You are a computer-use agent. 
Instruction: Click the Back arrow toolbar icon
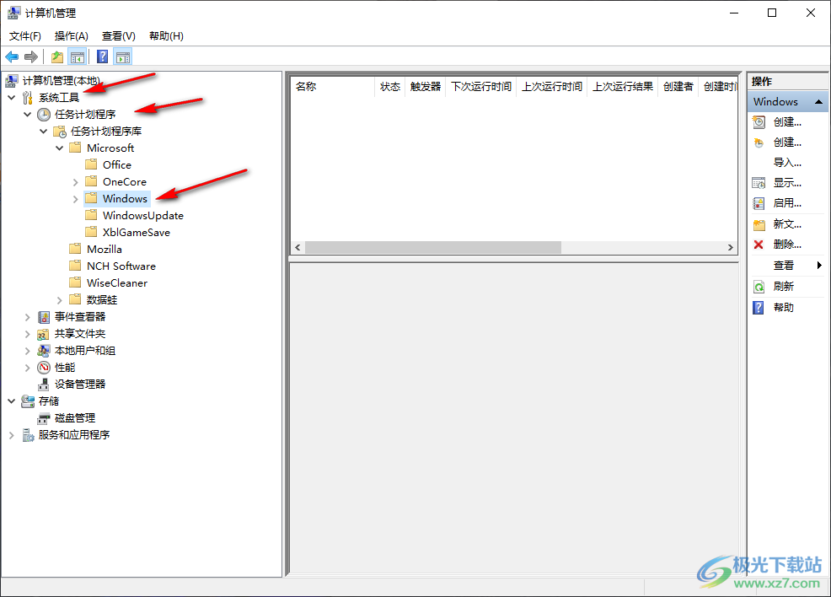click(12, 56)
